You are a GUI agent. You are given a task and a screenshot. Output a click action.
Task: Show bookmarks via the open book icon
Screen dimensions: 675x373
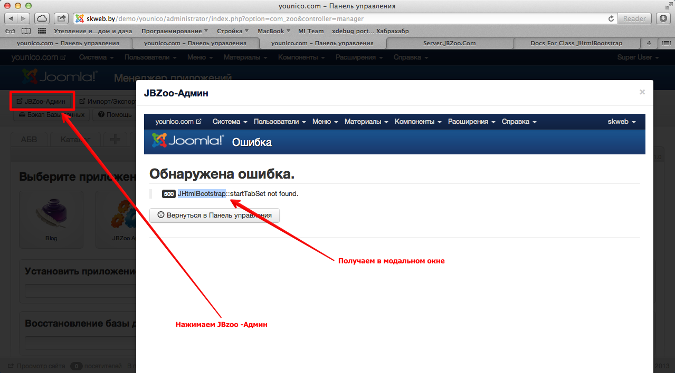pos(26,31)
